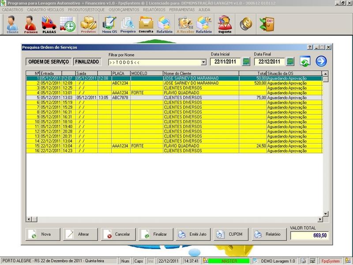This screenshot has width=353, height=265.
Task: Open the AJUDA menu
Action: coord(204,10)
